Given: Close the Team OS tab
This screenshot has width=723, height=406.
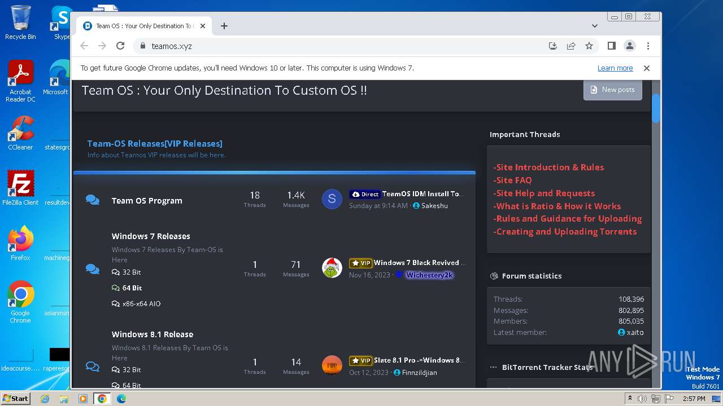Looking at the screenshot, I should pos(203,26).
